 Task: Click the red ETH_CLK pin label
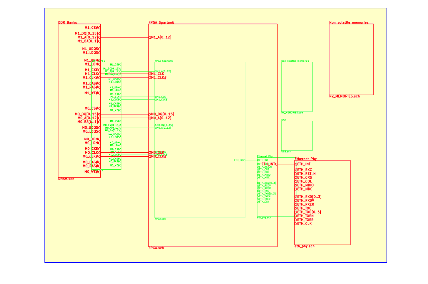304,224
